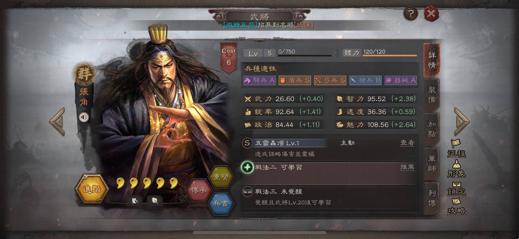The height and width of the screenshot is (239, 519).
Task: Click 推薦 link for 戰法二
Action: 407,167
